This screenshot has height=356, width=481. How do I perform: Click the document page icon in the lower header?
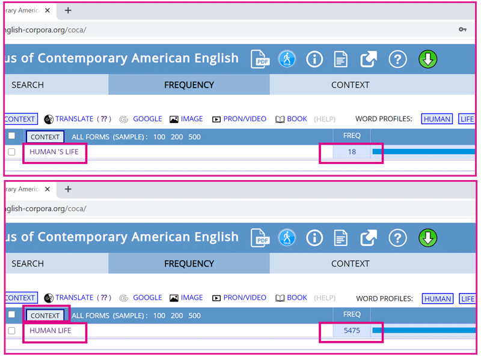341,238
